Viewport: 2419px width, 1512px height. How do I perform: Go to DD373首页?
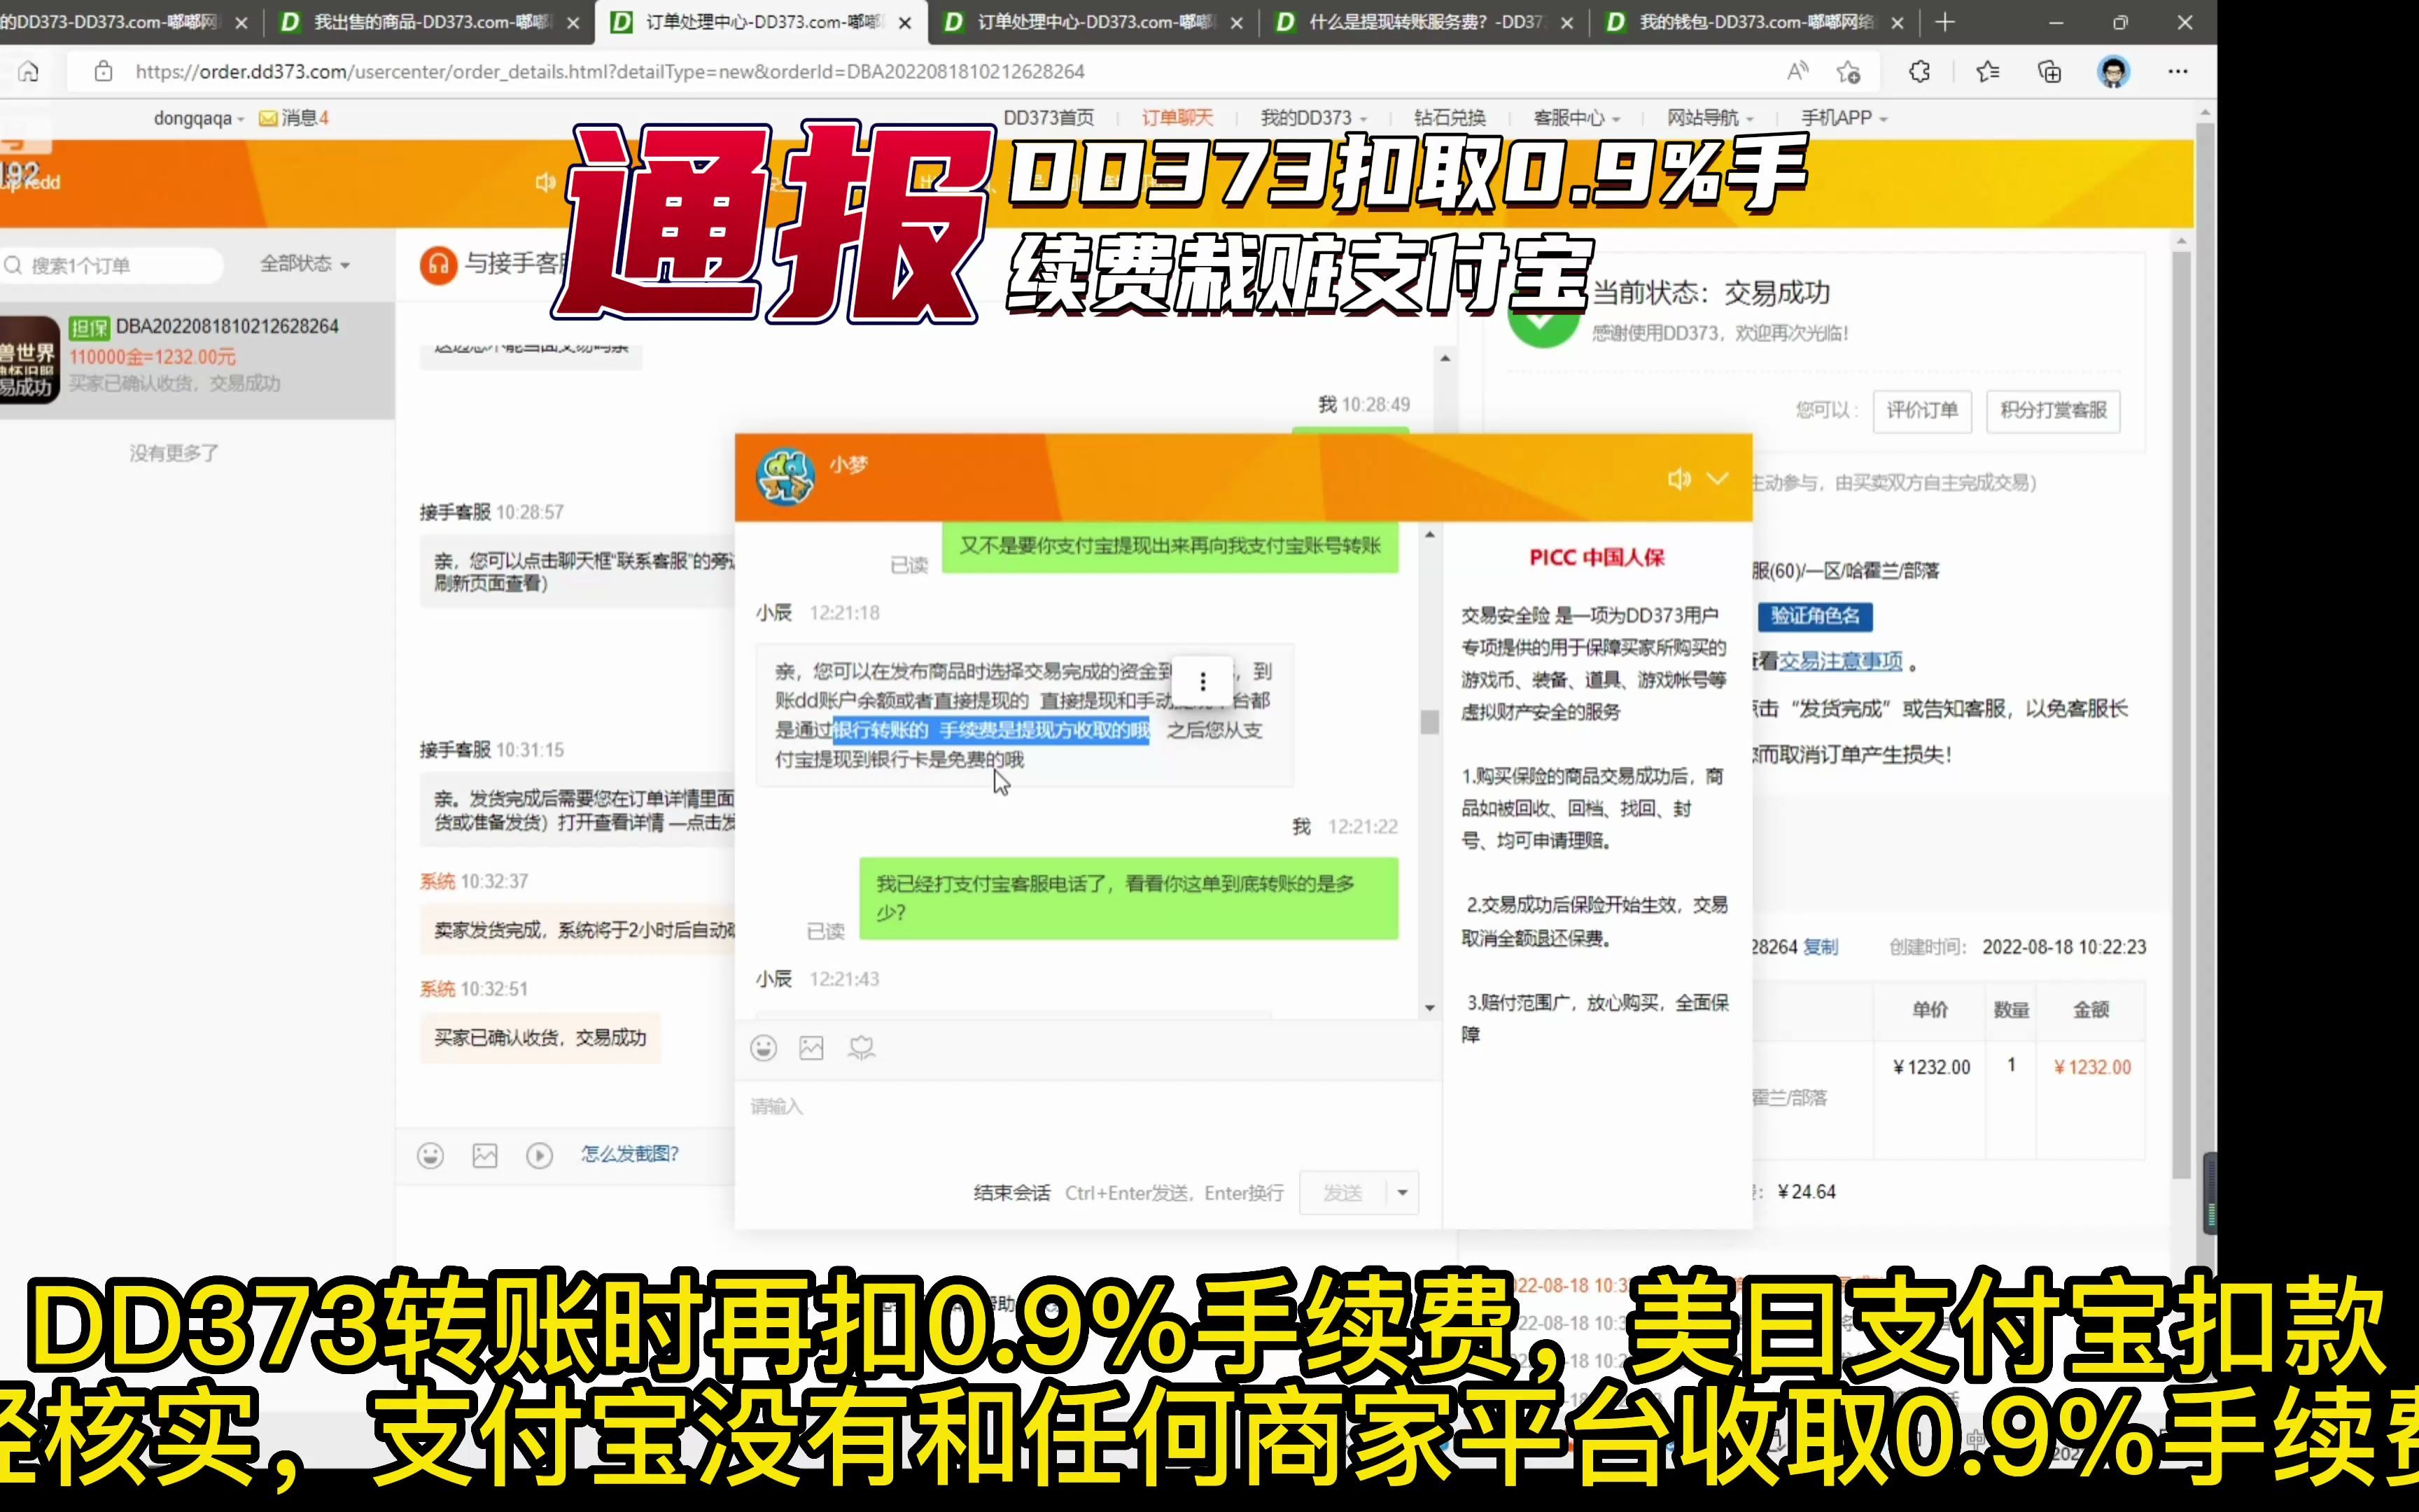pos(1049,118)
